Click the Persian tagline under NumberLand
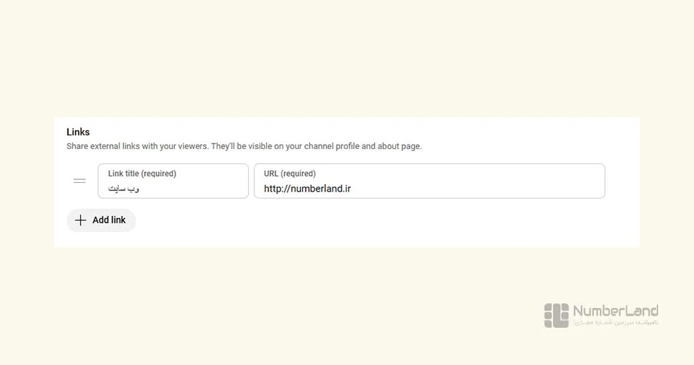Image resolution: width=694 pixels, height=365 pixels. [x=615, y=322]
